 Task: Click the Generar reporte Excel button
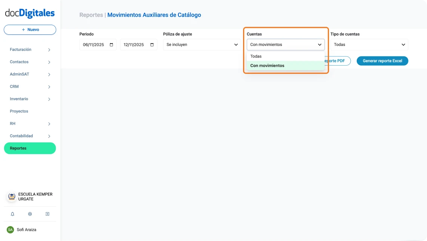click(382, 61)
